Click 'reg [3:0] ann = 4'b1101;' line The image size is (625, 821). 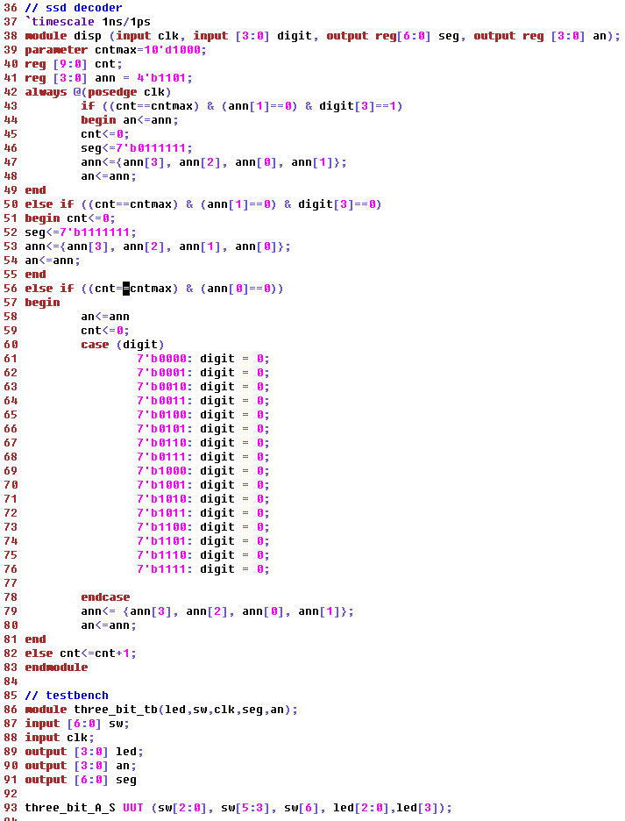coord(109,78)
